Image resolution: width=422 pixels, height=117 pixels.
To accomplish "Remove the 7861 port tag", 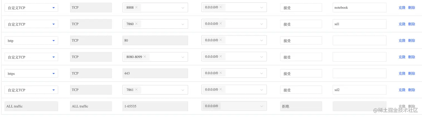I will (x=136, y=90).
